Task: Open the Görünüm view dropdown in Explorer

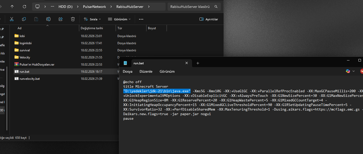Action: tap(119, 19)
